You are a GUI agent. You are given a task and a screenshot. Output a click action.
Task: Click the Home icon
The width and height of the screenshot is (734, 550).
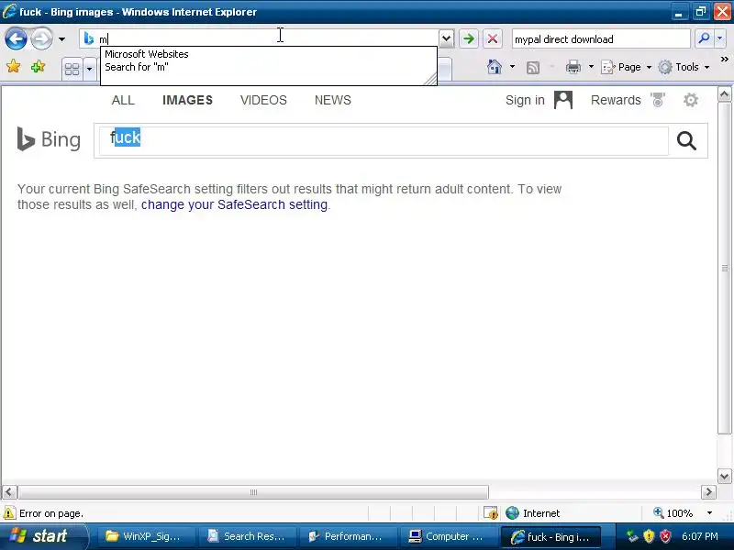[x=494, y=67]
